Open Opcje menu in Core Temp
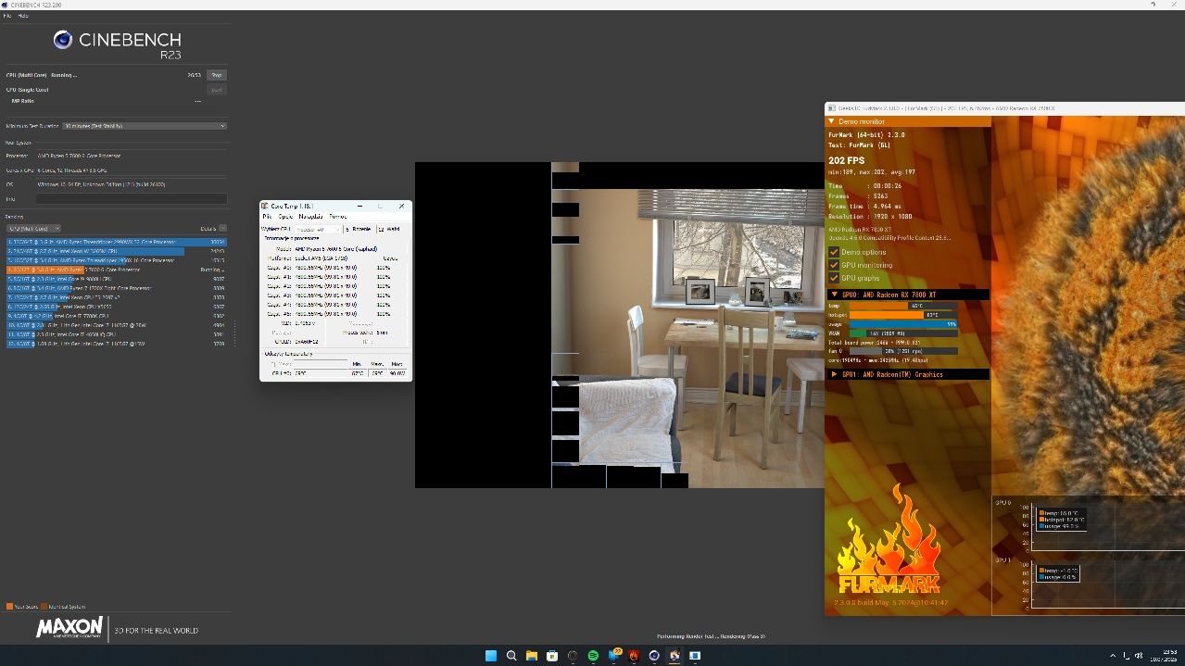Image resolution: width=1185 pixels, height=666 pixels. [x=285, y=216]
